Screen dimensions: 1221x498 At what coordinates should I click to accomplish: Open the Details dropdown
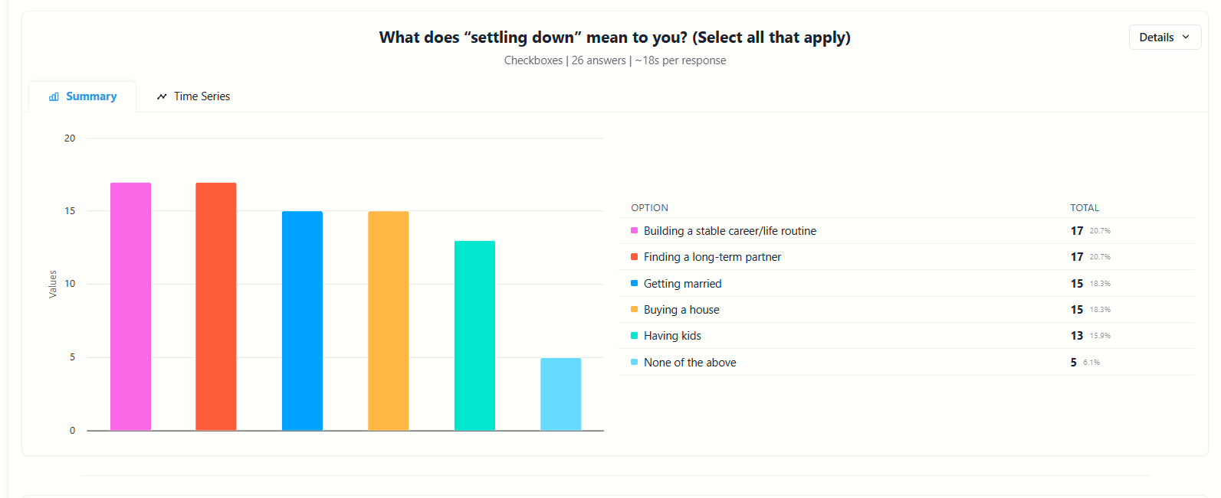coord(1164,37)
